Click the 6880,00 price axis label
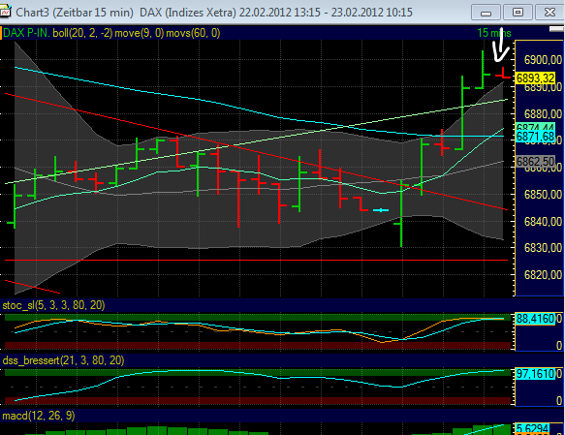The height and width of the screenshot is (435, 565). (543, 114)
